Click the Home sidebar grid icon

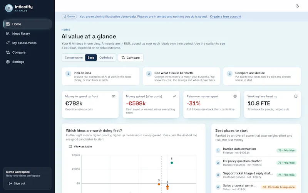click(8, 24)
